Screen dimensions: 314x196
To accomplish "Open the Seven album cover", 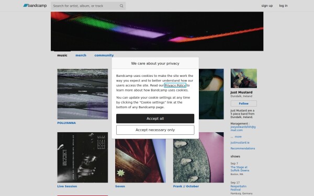I will click(140, 161).
